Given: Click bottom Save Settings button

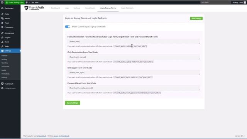Looking at the screenshot, I should click(73, 103).
